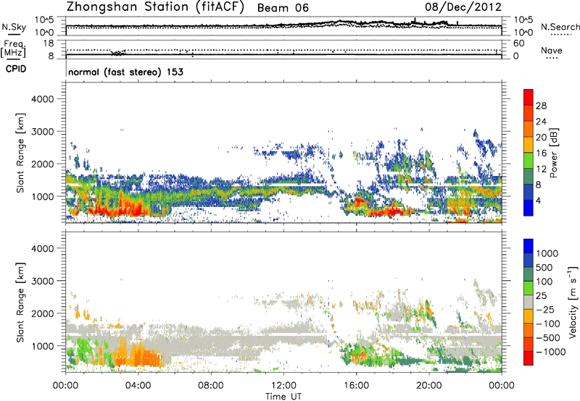The height and width of the screenshot is (401, 580).
Task: Click the gray -25 to 25 velocity segment
Action: 529,302
